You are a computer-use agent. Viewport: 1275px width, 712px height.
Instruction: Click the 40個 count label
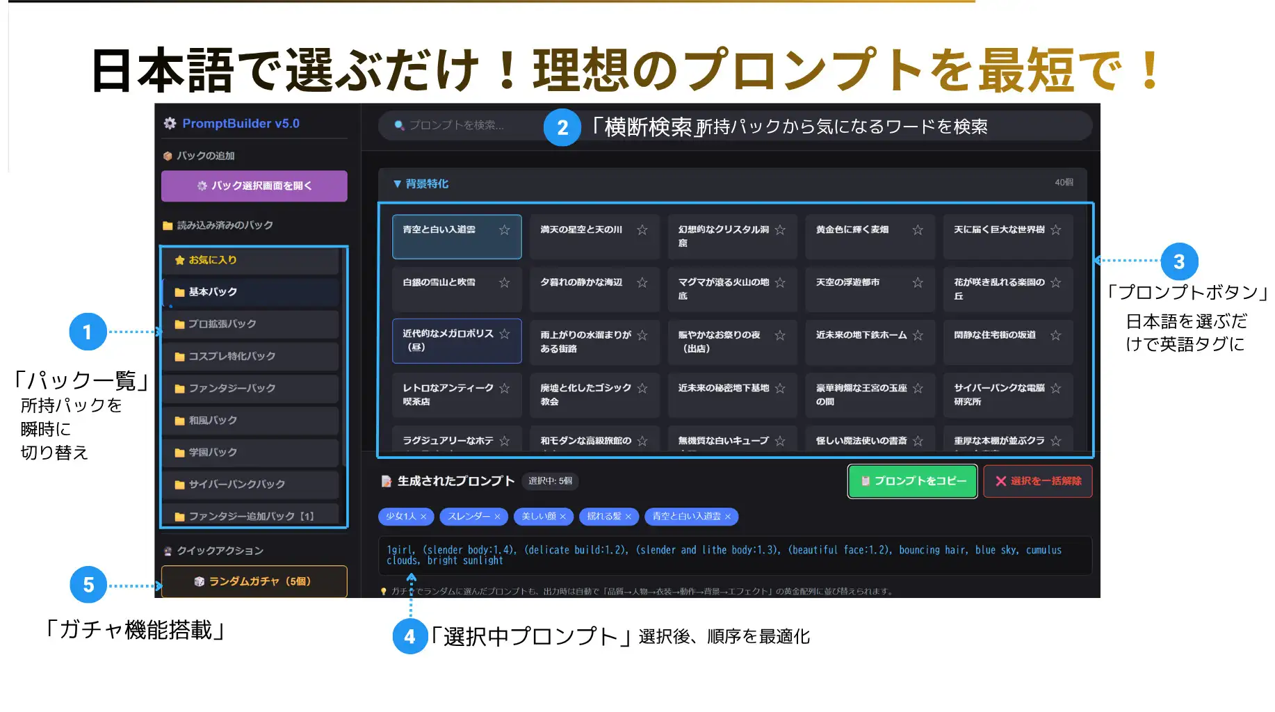coord(1064,183)
